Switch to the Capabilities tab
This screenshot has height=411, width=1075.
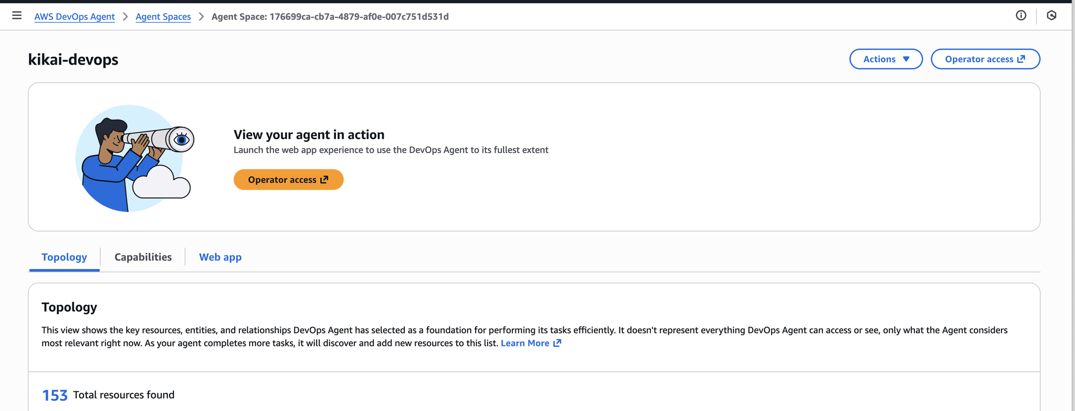pos(143,257)
